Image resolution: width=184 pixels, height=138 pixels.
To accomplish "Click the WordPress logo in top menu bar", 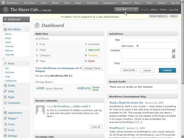I will pyautogui.click(x=3, y=3).
